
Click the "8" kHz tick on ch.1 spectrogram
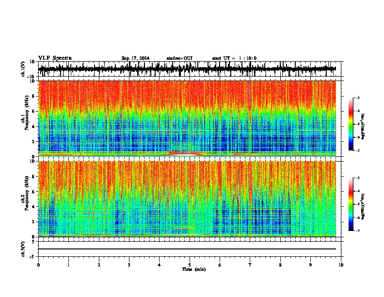(x=34, y=96)
